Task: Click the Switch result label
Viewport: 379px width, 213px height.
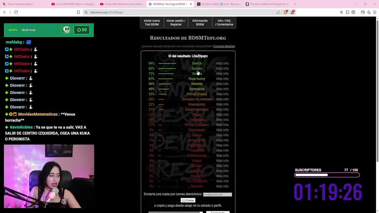Action: pos(197,63)
